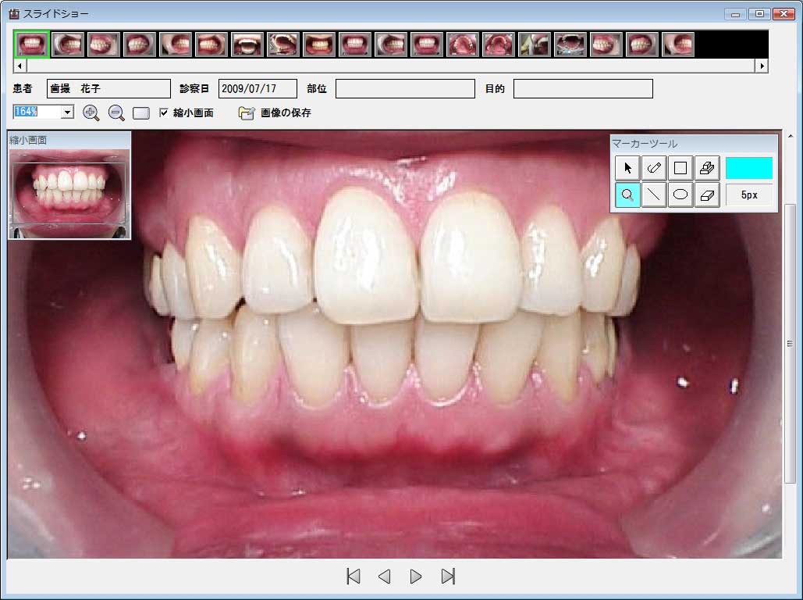Select the eighteenth thumbnail in the strip

tap(641, 44)
